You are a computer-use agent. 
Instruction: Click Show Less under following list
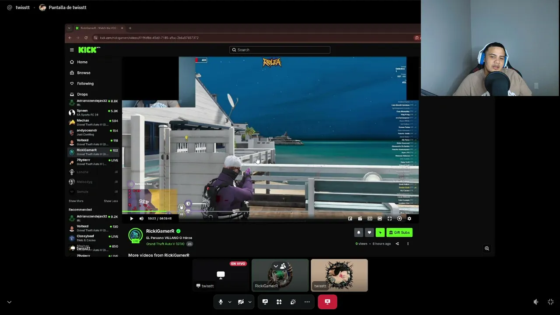pos(111,201)
